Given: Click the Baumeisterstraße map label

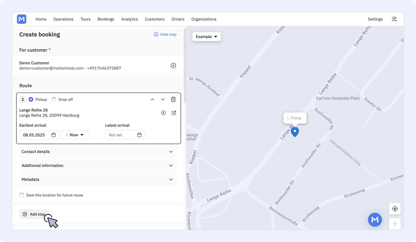Looking at the screenshot, I should [x=284, y=216].
